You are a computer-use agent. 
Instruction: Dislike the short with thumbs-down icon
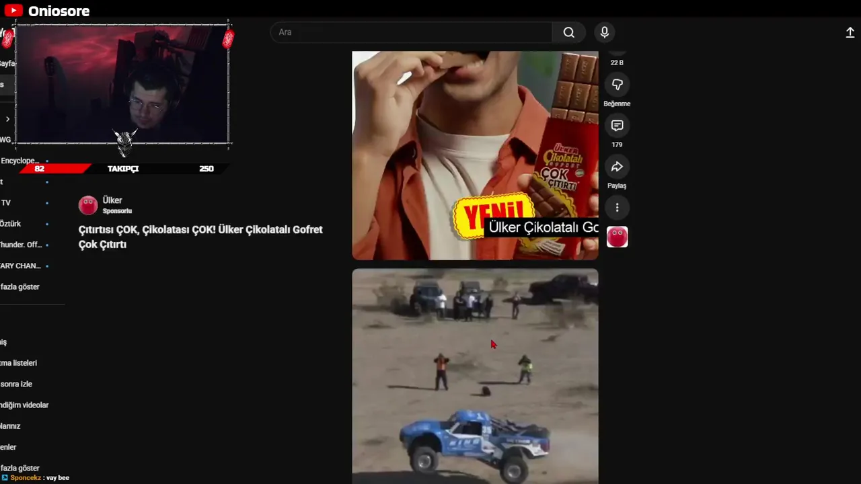coord(617,85)
